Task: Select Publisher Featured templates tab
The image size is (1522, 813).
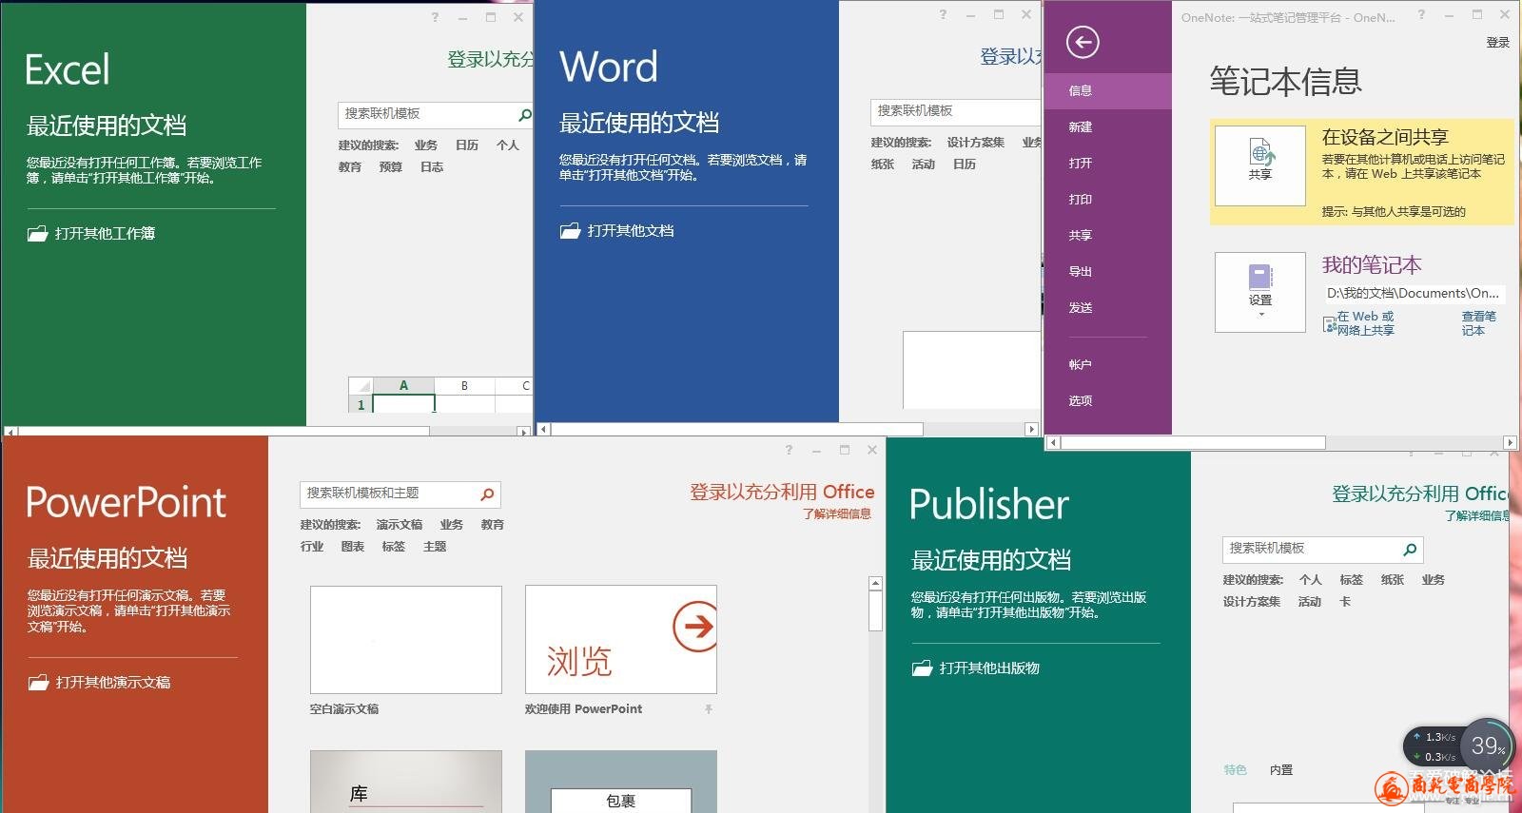Action: [x=1235, y=770]
